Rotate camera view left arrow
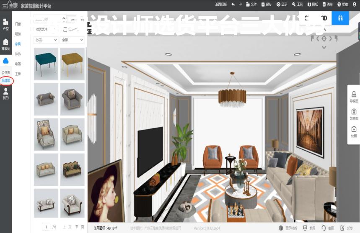Viewport: 360px width, 233px height. 318,38
